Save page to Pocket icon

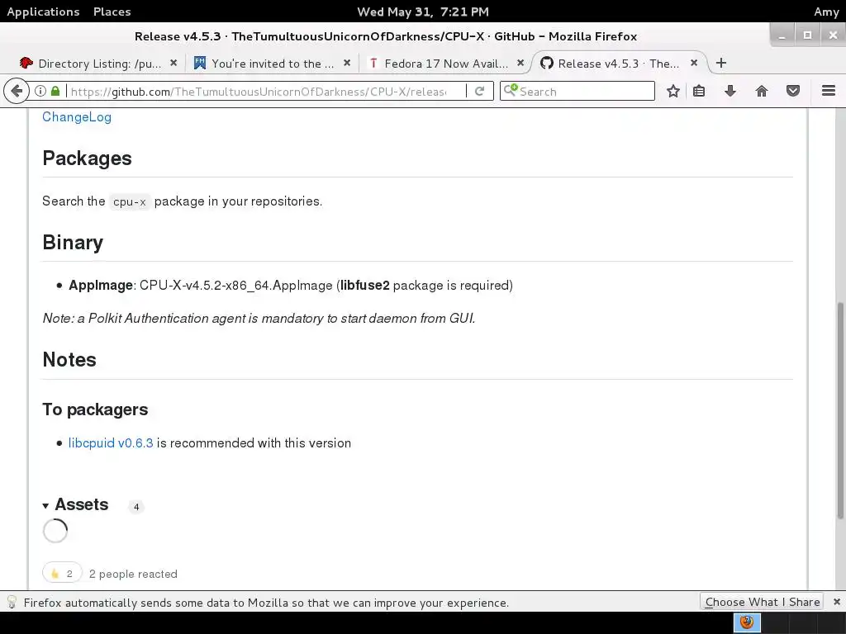pos(792,91)
